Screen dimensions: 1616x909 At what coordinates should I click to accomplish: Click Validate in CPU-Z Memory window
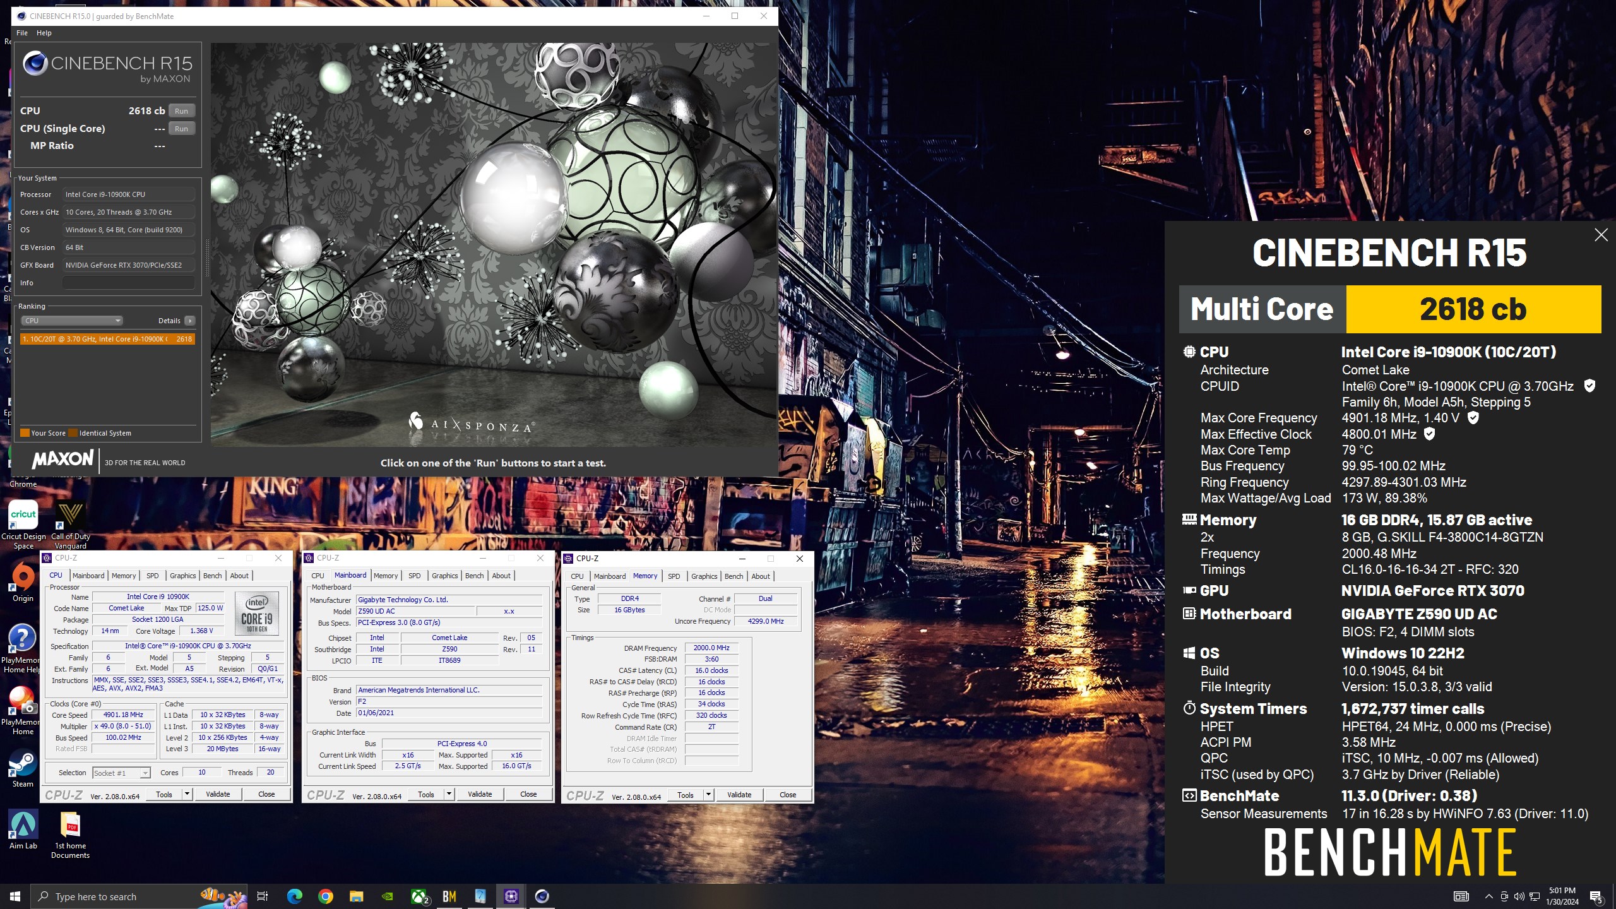point(739,795)
